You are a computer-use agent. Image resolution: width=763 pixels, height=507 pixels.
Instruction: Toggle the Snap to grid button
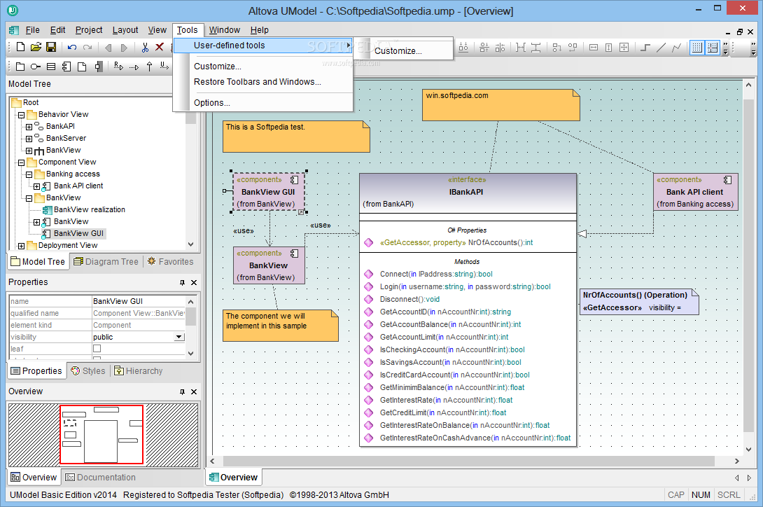(x=713, y=47)
